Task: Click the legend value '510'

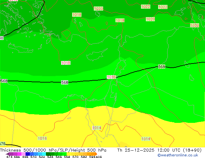Action: [x=34, y=157]
